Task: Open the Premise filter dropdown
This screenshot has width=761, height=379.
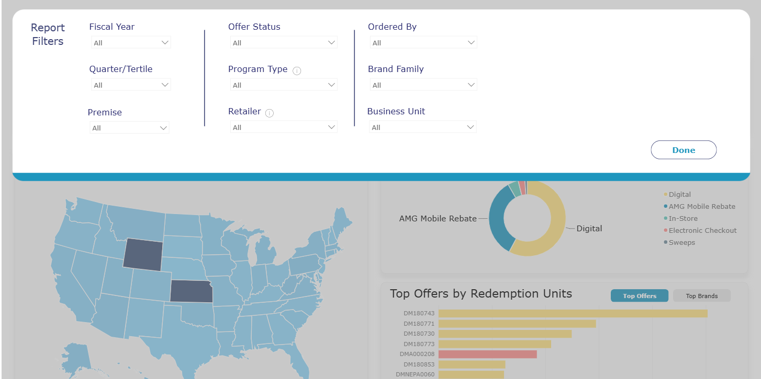Action: [x=129, y=128]
